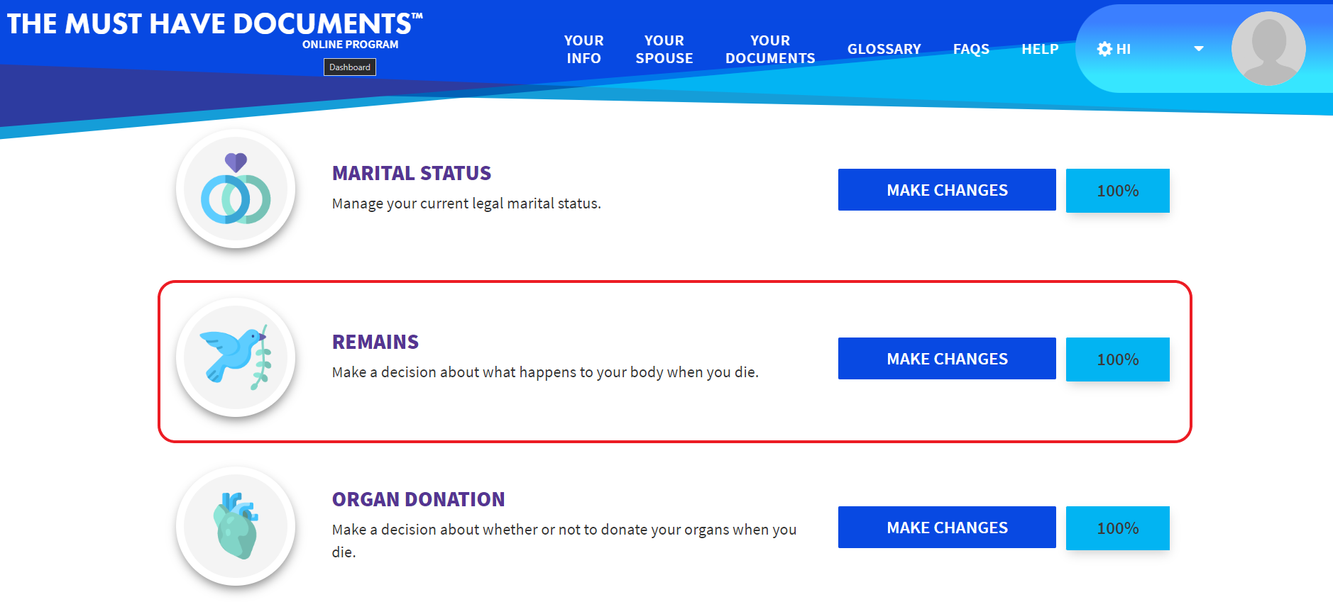Make changes to Marital Status
Viewport: 1333px width, 602px height.
(x=946, y=190)
